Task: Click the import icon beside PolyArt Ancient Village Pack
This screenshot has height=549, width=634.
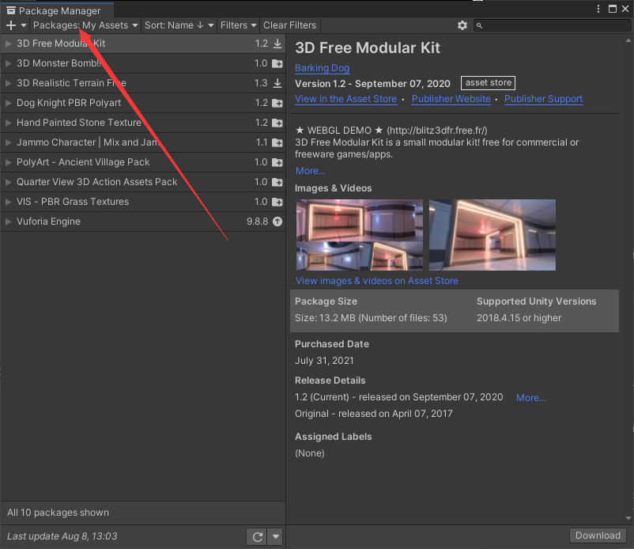Action: 275,162
